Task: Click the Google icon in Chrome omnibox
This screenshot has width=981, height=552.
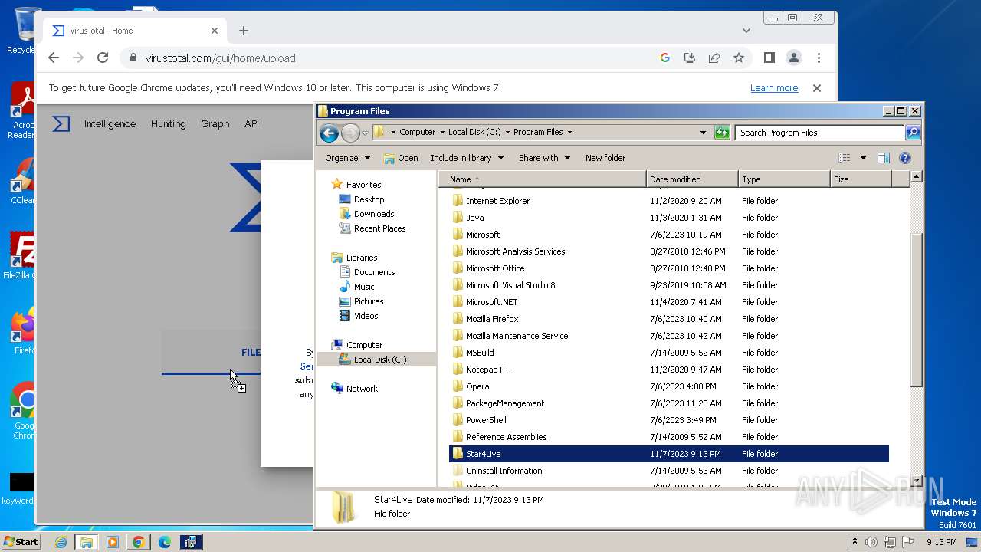Action: (665, 58)
